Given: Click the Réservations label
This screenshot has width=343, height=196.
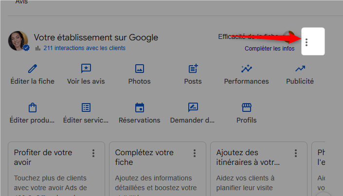Looking at the screenshot, I should click(140, 120).
